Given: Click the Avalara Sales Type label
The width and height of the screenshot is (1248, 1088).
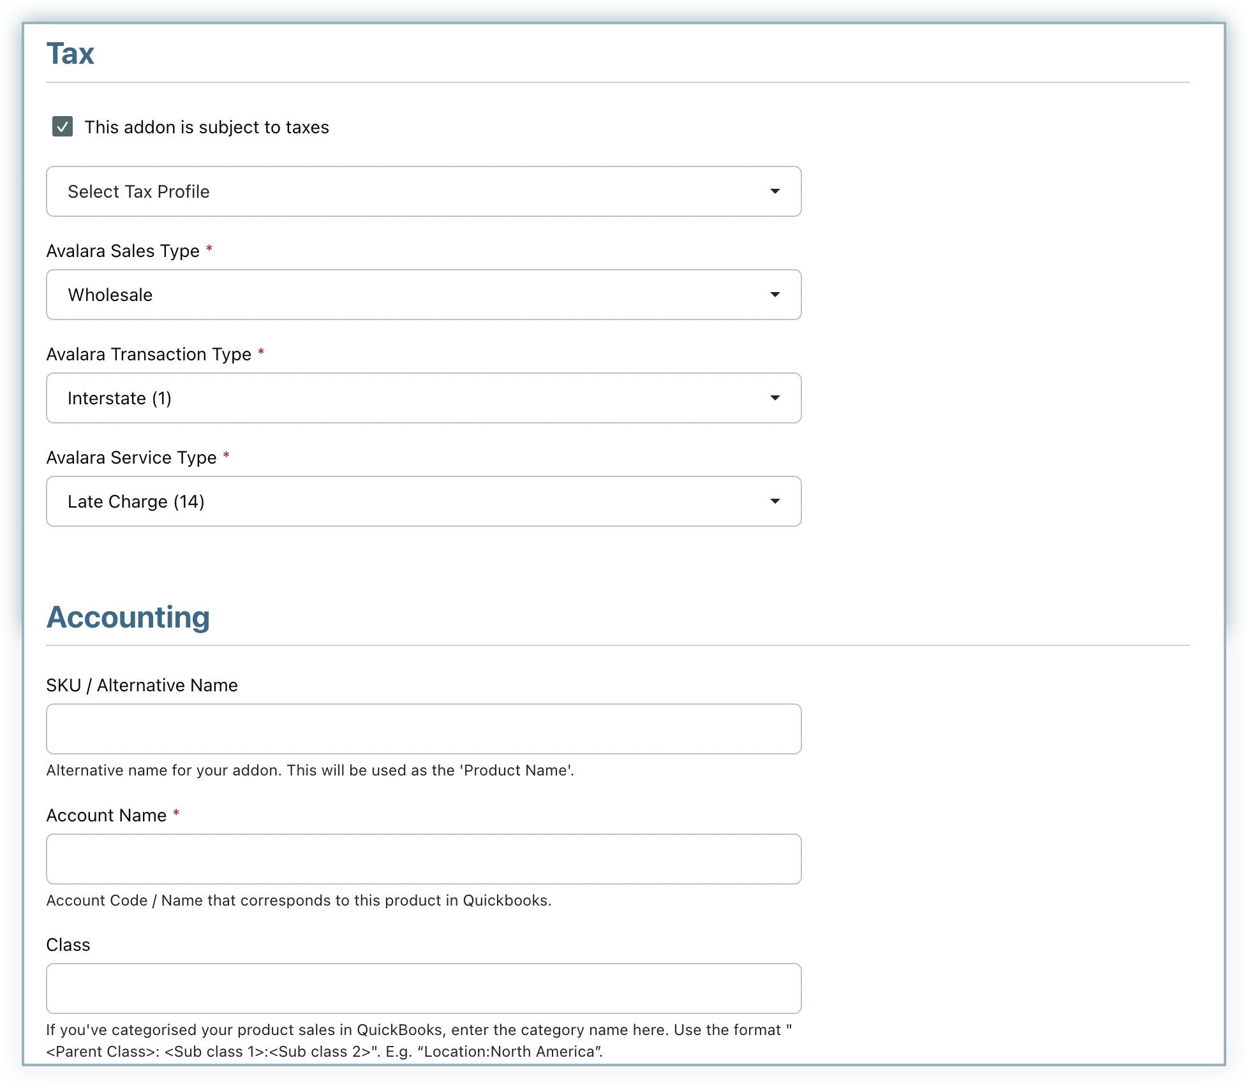Looking at the screenshot, I should pos(123,251).
